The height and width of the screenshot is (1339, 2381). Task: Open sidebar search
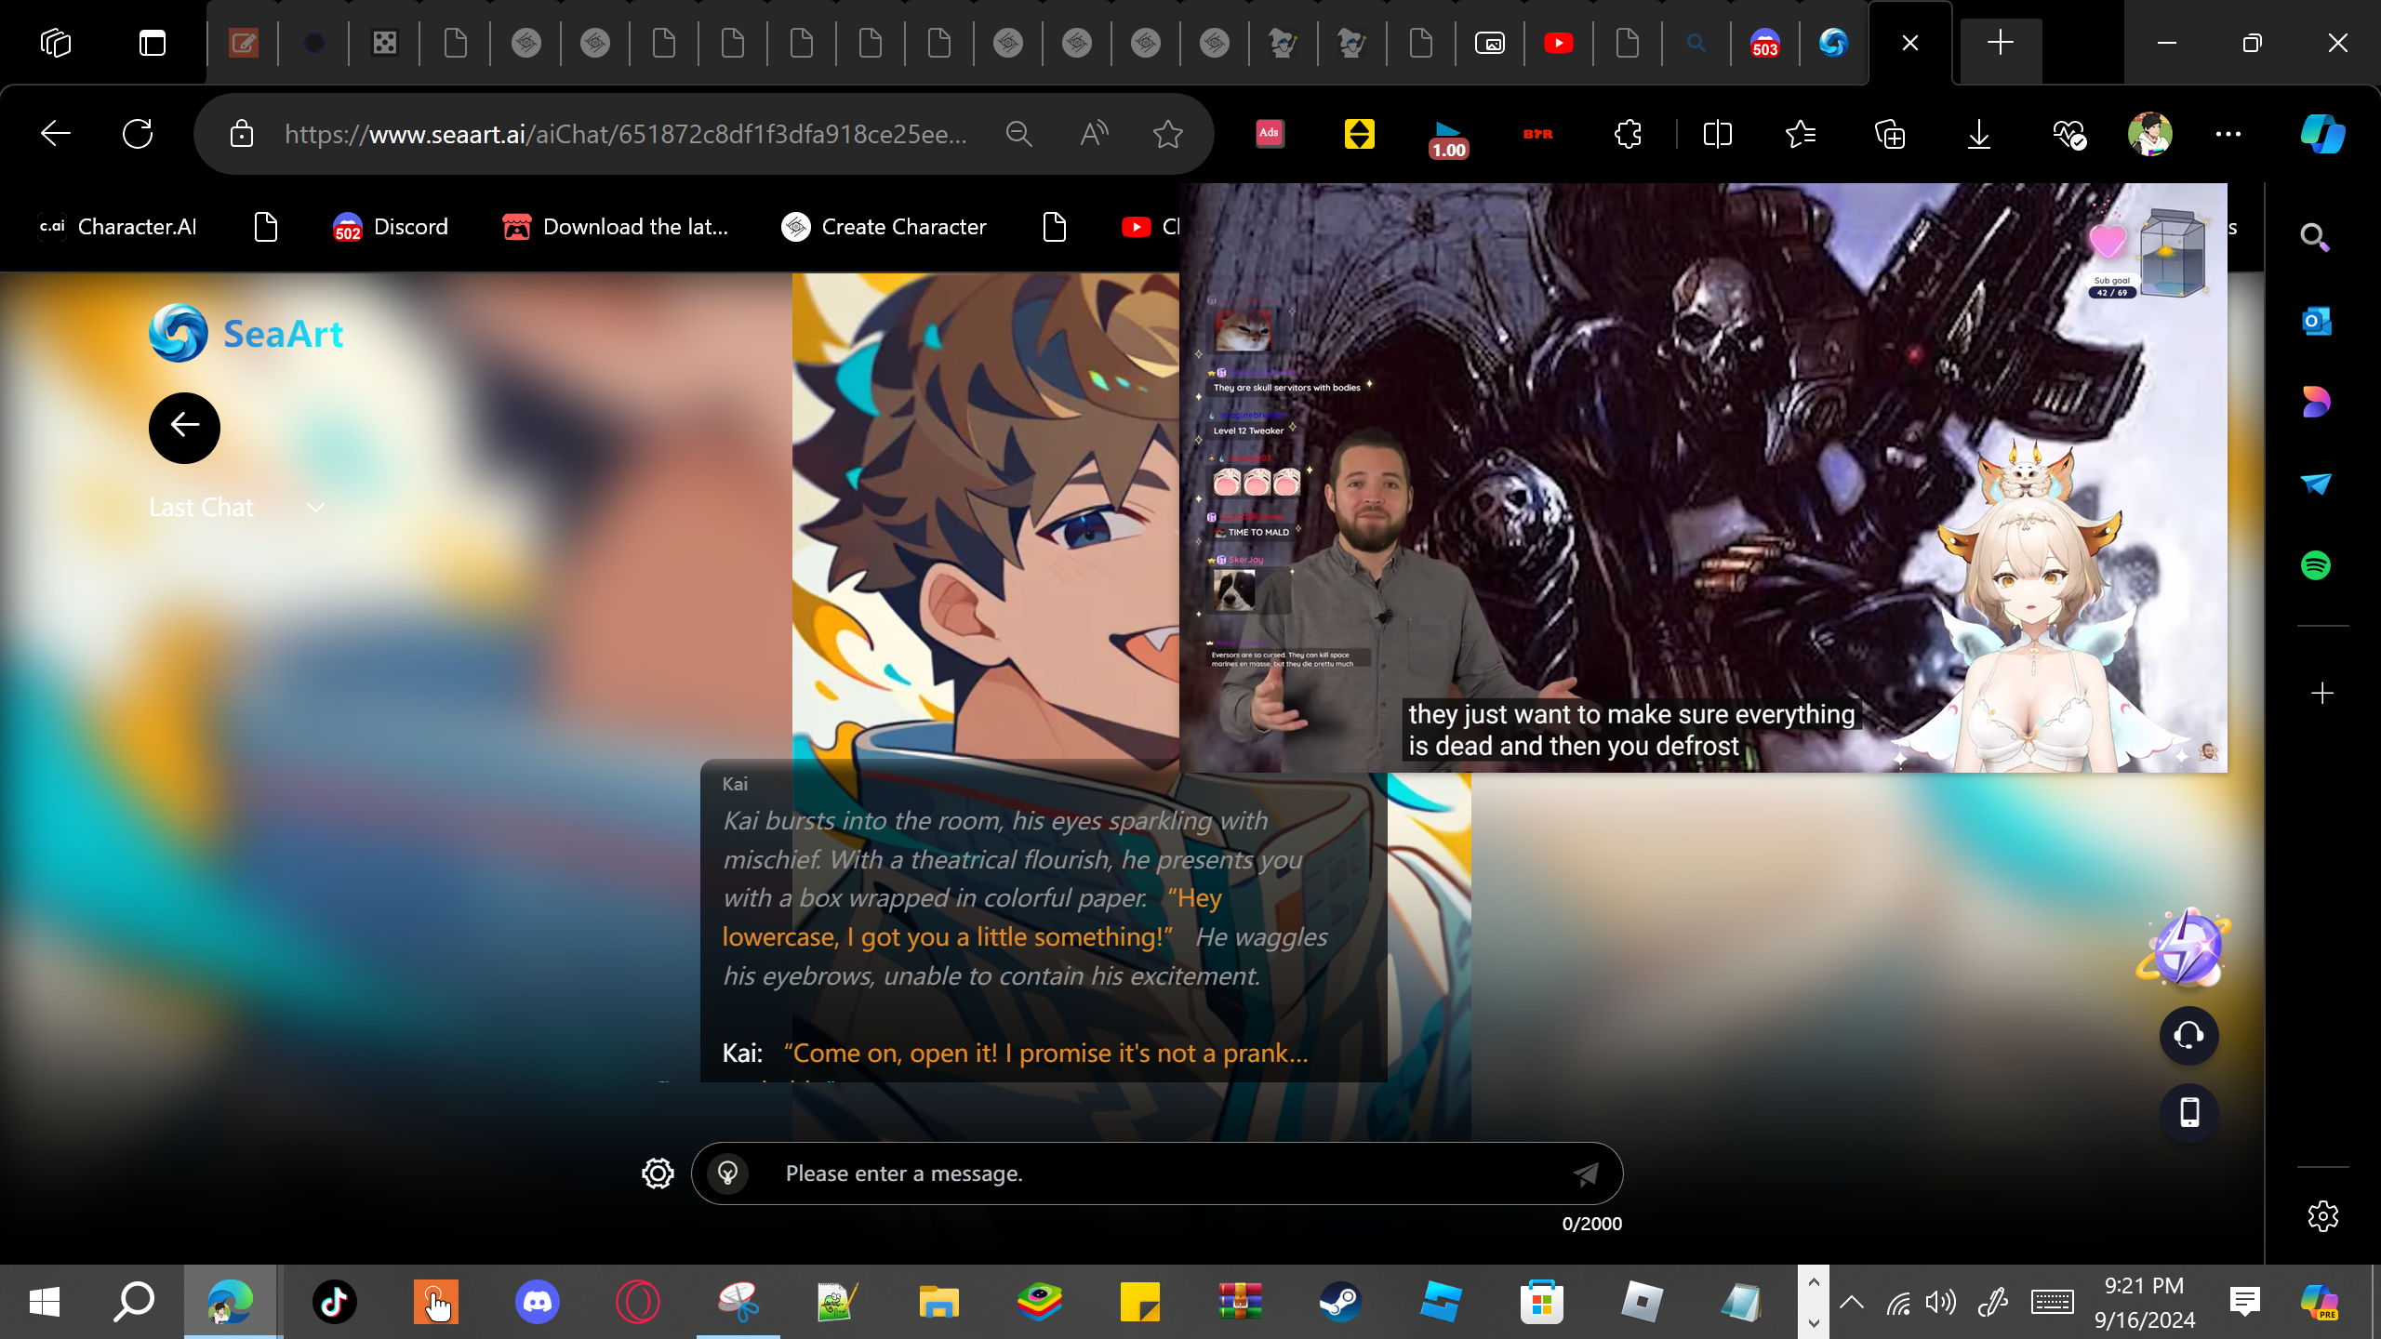pos(2315,238)
